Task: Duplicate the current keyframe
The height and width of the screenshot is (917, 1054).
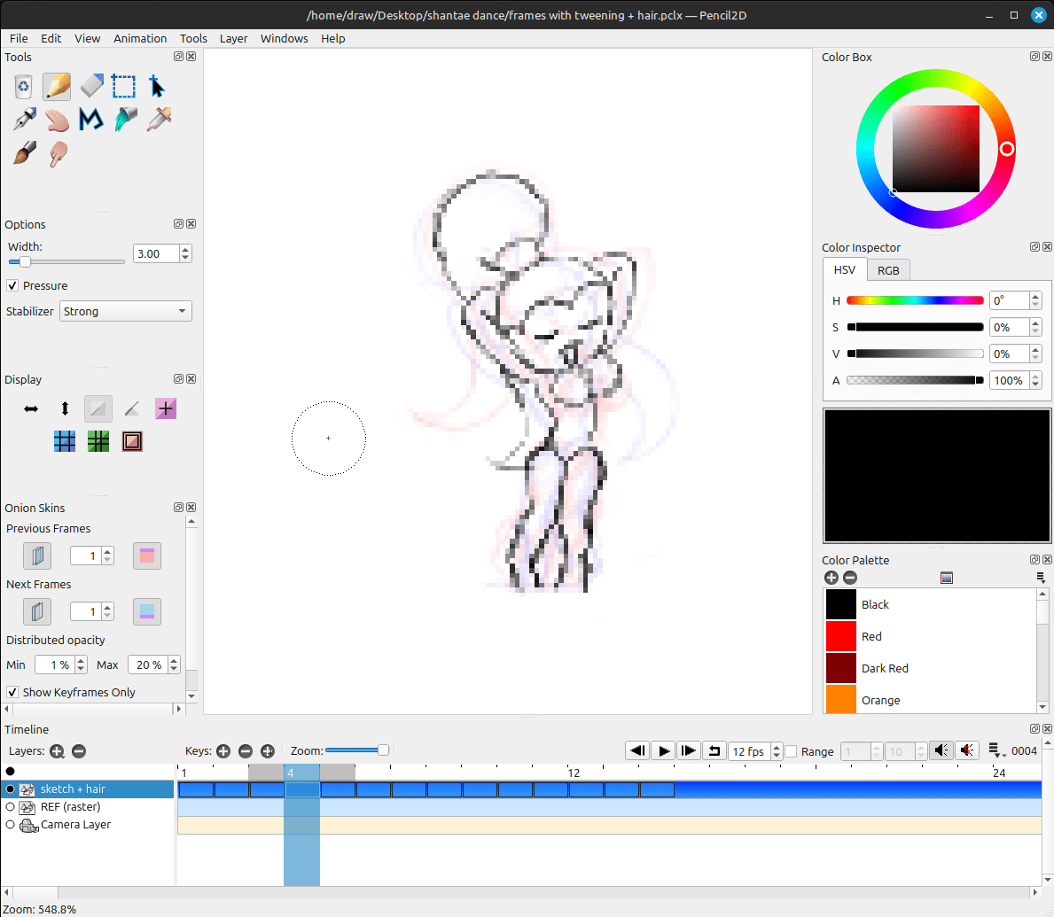Action: 268,751
